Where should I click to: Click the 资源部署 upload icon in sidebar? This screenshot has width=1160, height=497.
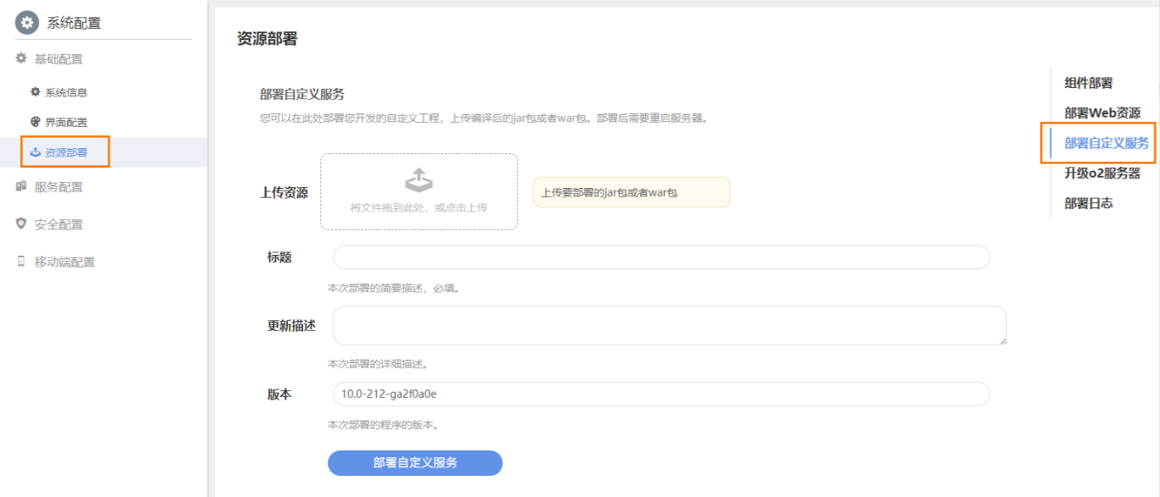click(x=36, y=152)
